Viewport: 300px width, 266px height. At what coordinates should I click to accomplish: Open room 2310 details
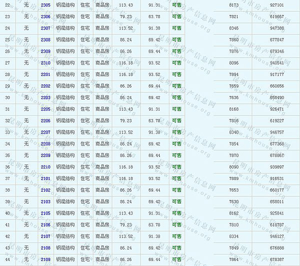click(45, 62)
